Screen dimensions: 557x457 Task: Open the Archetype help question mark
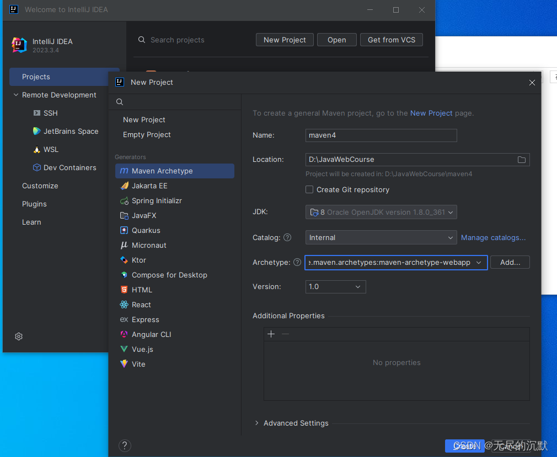pos(297,262)
